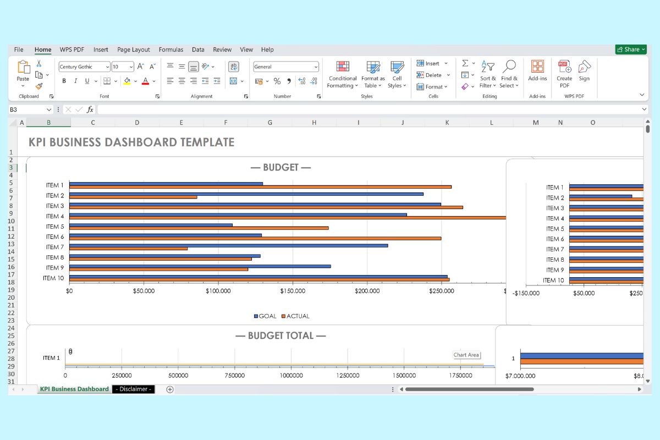This screenshot has height=440, width=660.
Task: Switch to the Formulas tab
Action: 171,50
